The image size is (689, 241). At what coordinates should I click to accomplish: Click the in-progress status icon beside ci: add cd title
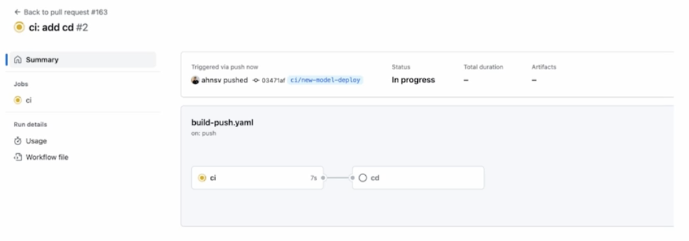coord(19,27)
